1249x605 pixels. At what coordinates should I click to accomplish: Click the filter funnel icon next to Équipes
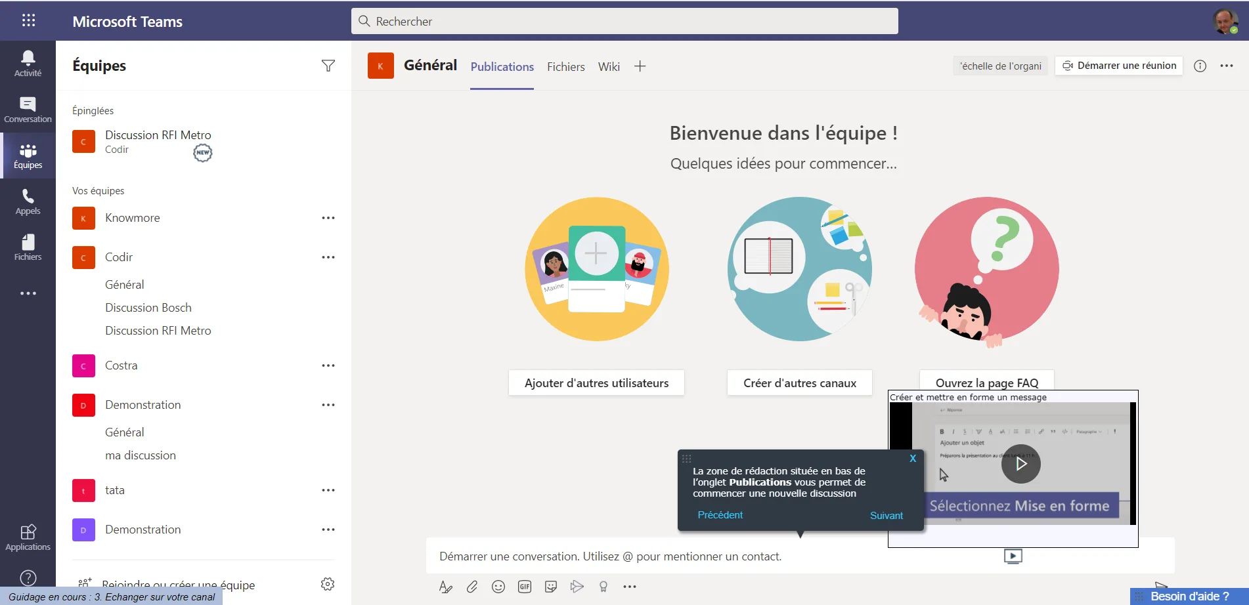[x=328, y=66]
